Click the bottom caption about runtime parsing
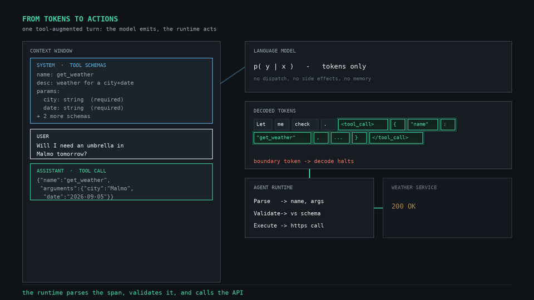 click(133, 293)
